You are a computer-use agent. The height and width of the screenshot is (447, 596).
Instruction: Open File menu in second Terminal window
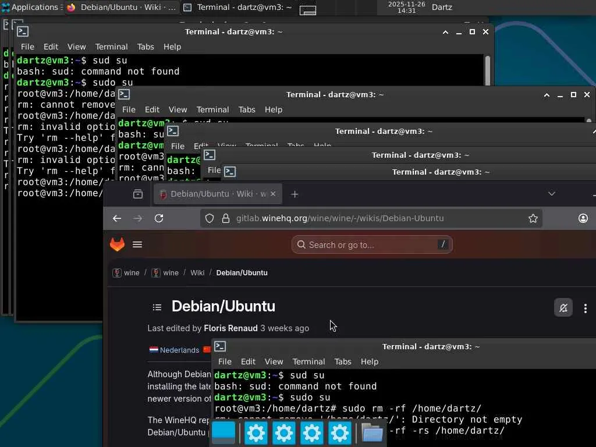(129, 109)
